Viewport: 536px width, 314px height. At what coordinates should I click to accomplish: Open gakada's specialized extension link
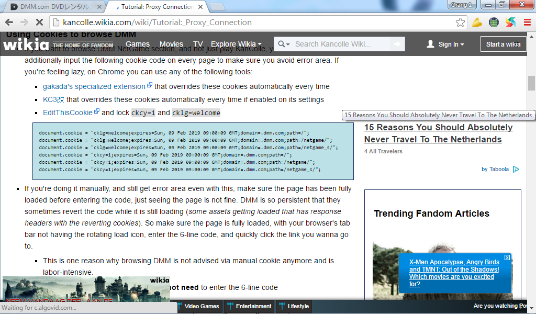[x=94, y=86]
